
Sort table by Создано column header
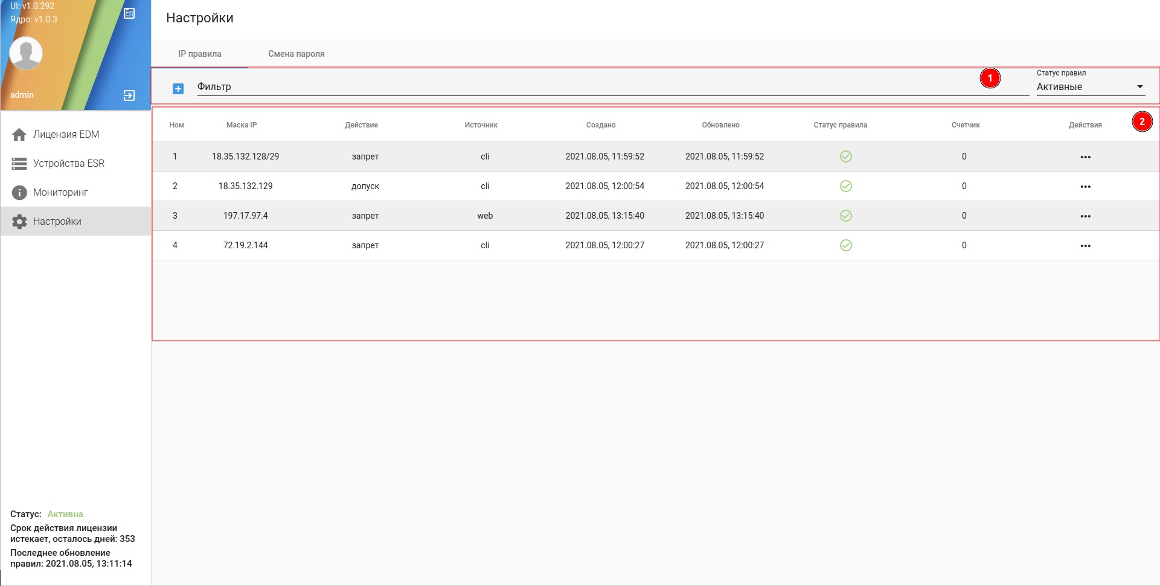(600, 125)
